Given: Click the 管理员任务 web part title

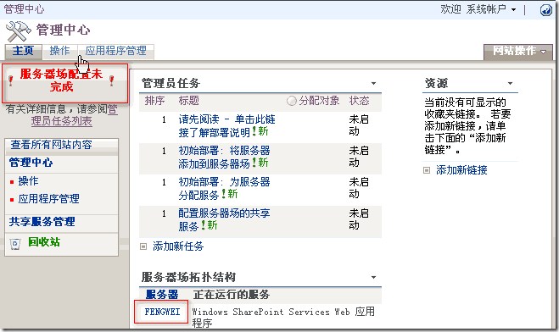Looking at the screenshot, I should tap(170, 83).
